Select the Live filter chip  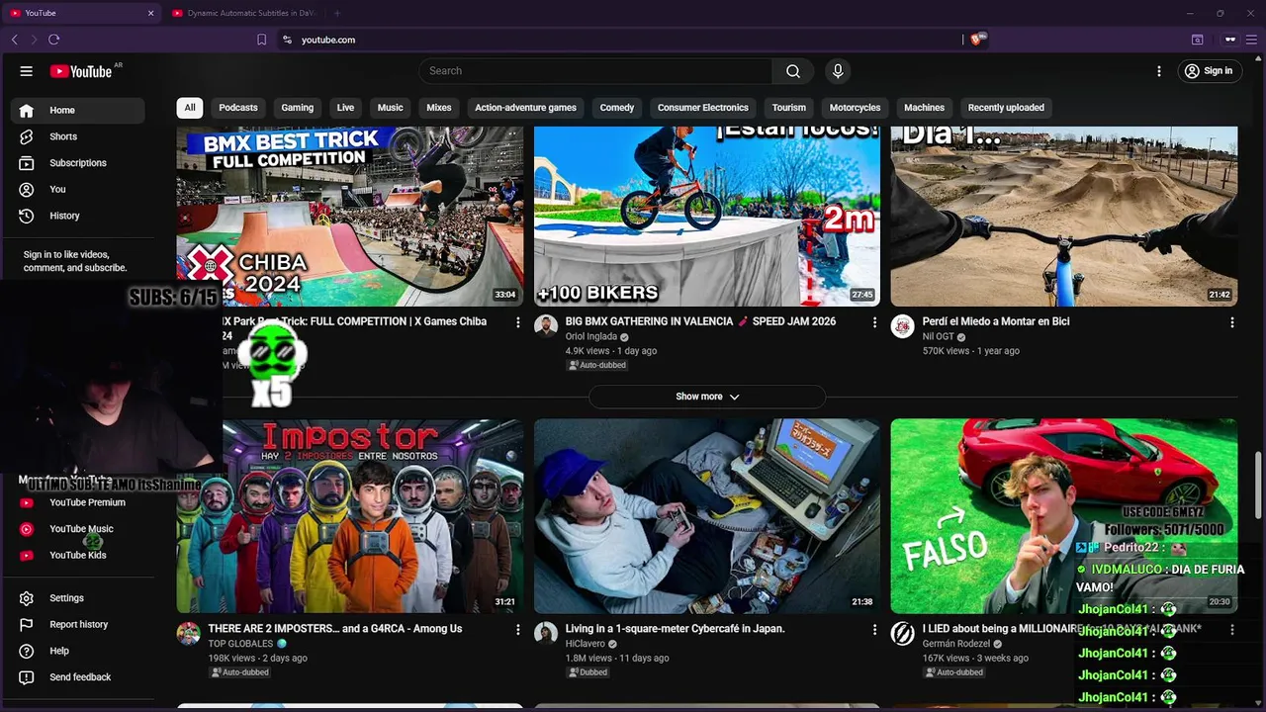click(345, 108)
